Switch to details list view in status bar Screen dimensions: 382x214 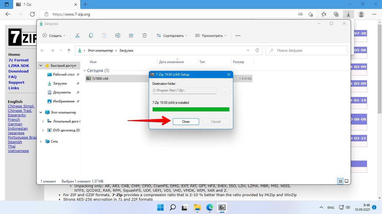[x=340, y=181]
